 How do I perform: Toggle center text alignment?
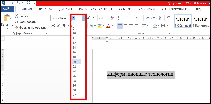pyautogui.click(x=125, y=26)
